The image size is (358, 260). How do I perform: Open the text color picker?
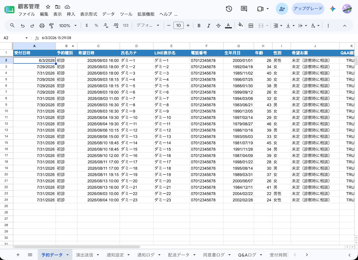(x=228, y=26)
